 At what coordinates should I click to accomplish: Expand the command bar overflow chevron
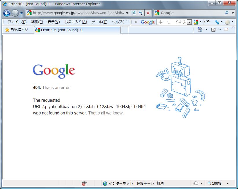coord(233,27)
